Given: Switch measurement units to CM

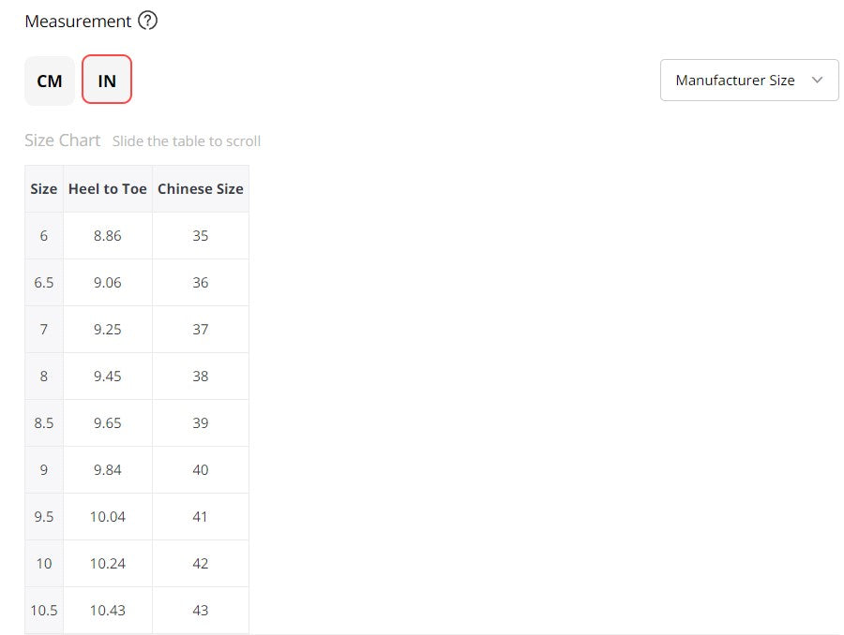Looking at the screenshot, I should click(50, 81).
